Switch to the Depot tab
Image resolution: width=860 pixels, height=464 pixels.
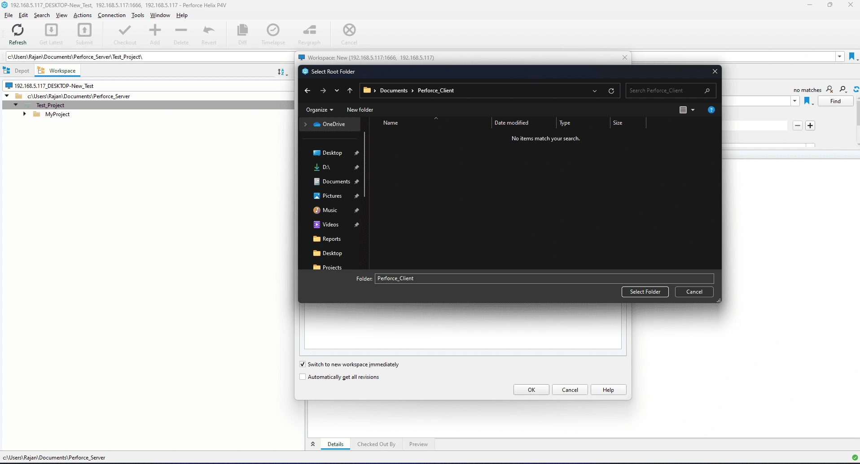click(x=17, y=71)
